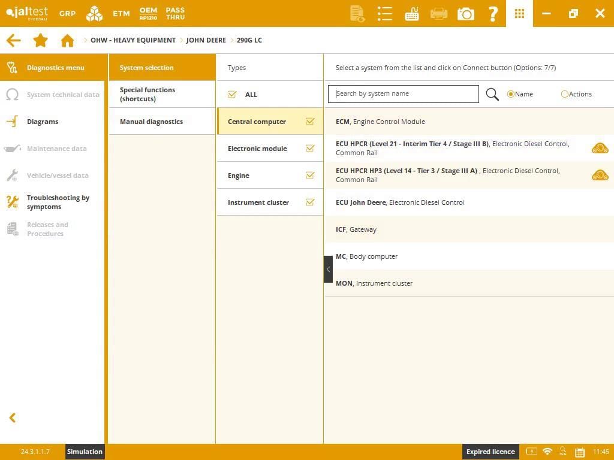The width and height of the screenshot is (614, 460).
Task: Select the Actions radio button
Action: (x=564, y=94)
